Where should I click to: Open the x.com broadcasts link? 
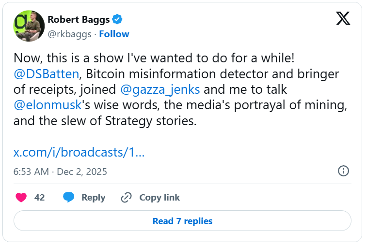[x=79, y=152]
